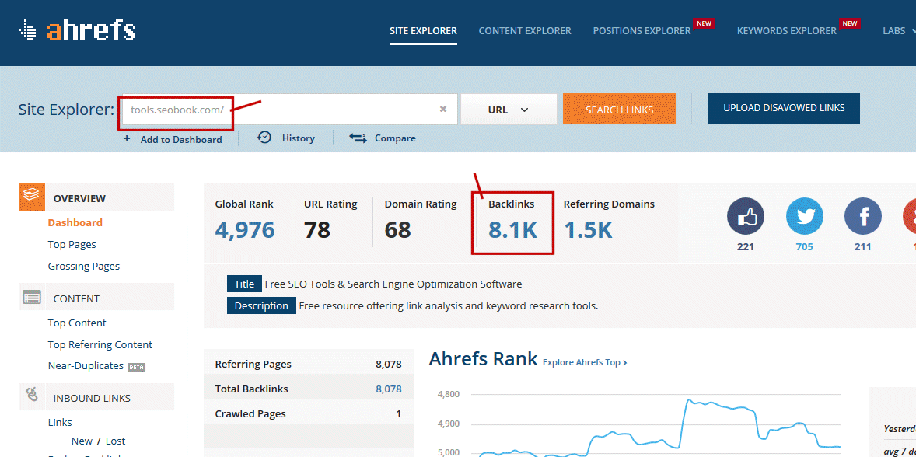
Task: Open Links under Inbound Links
Action: point(60,422)
